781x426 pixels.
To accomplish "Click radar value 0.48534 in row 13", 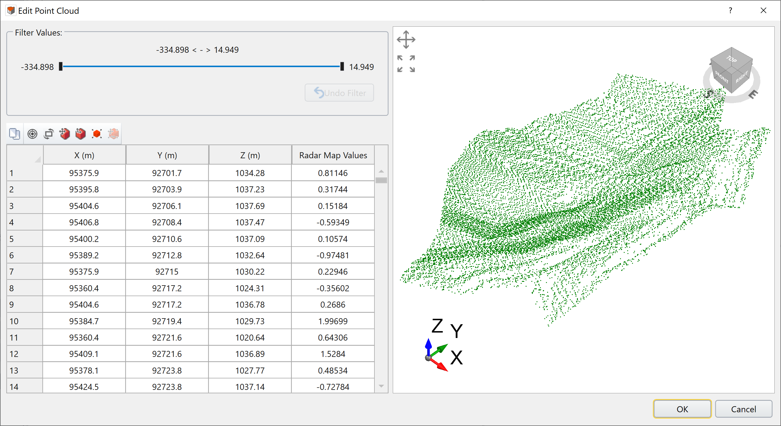I will click(x=333, y=370).
